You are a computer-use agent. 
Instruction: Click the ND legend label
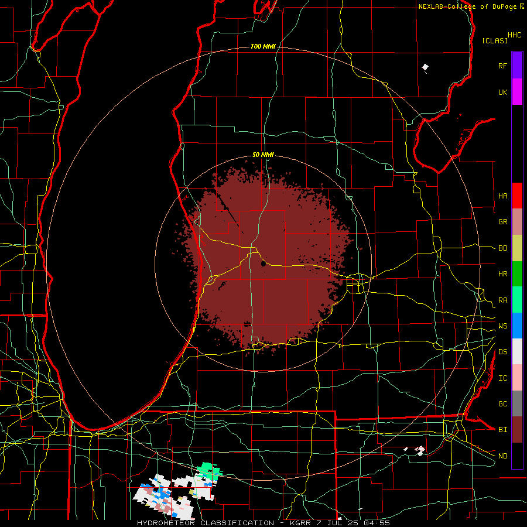502,456
